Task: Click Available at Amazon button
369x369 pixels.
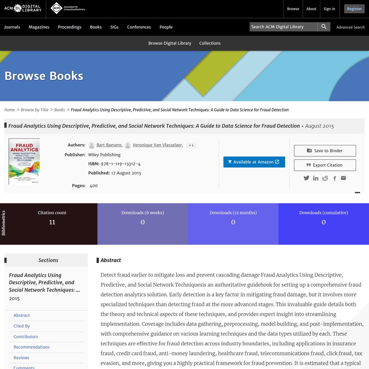Action: 254,162
